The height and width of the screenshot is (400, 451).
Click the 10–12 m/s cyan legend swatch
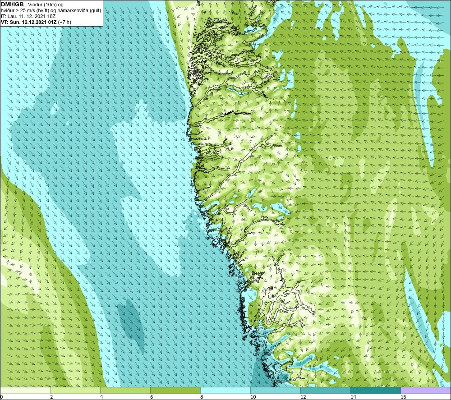tap(276, 390)
